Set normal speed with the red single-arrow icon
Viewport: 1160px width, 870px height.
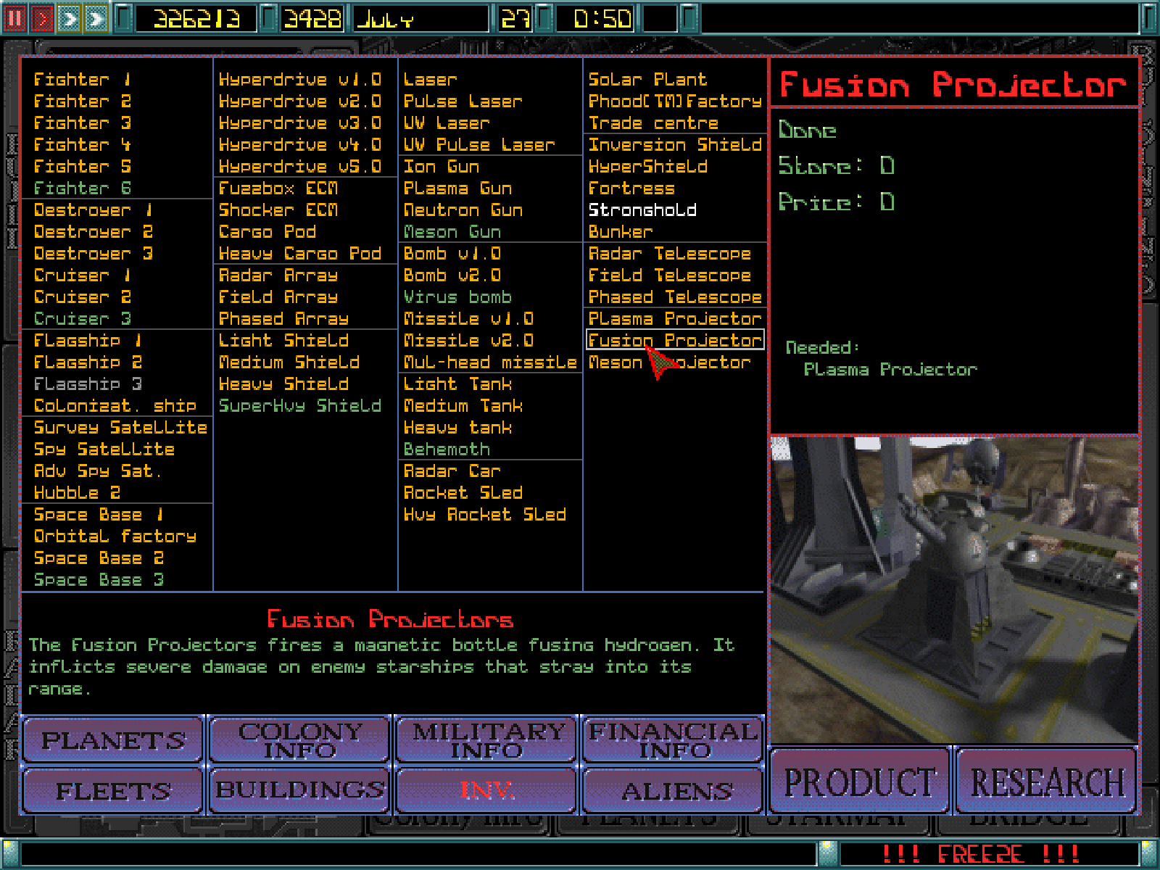click(42, 18)
